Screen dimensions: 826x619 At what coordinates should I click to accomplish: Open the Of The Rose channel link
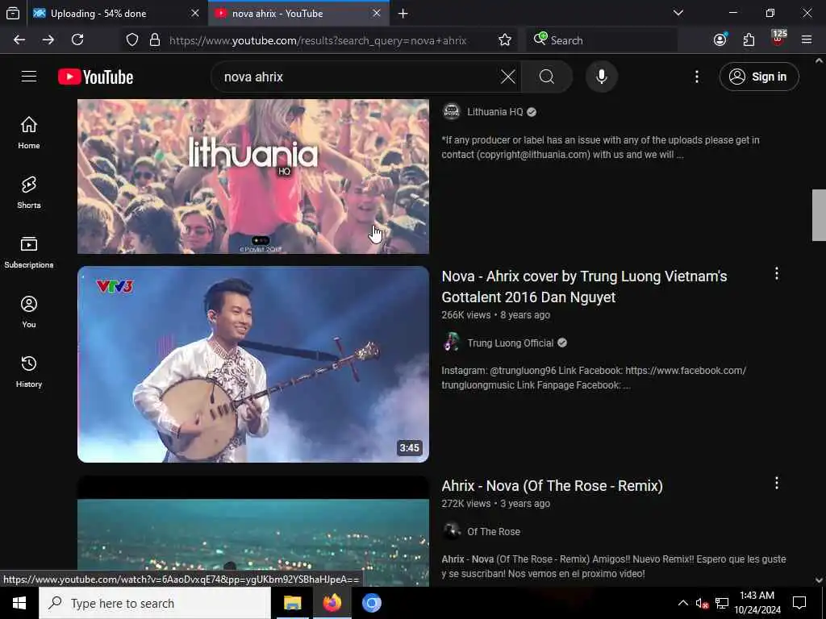[493, 532]
